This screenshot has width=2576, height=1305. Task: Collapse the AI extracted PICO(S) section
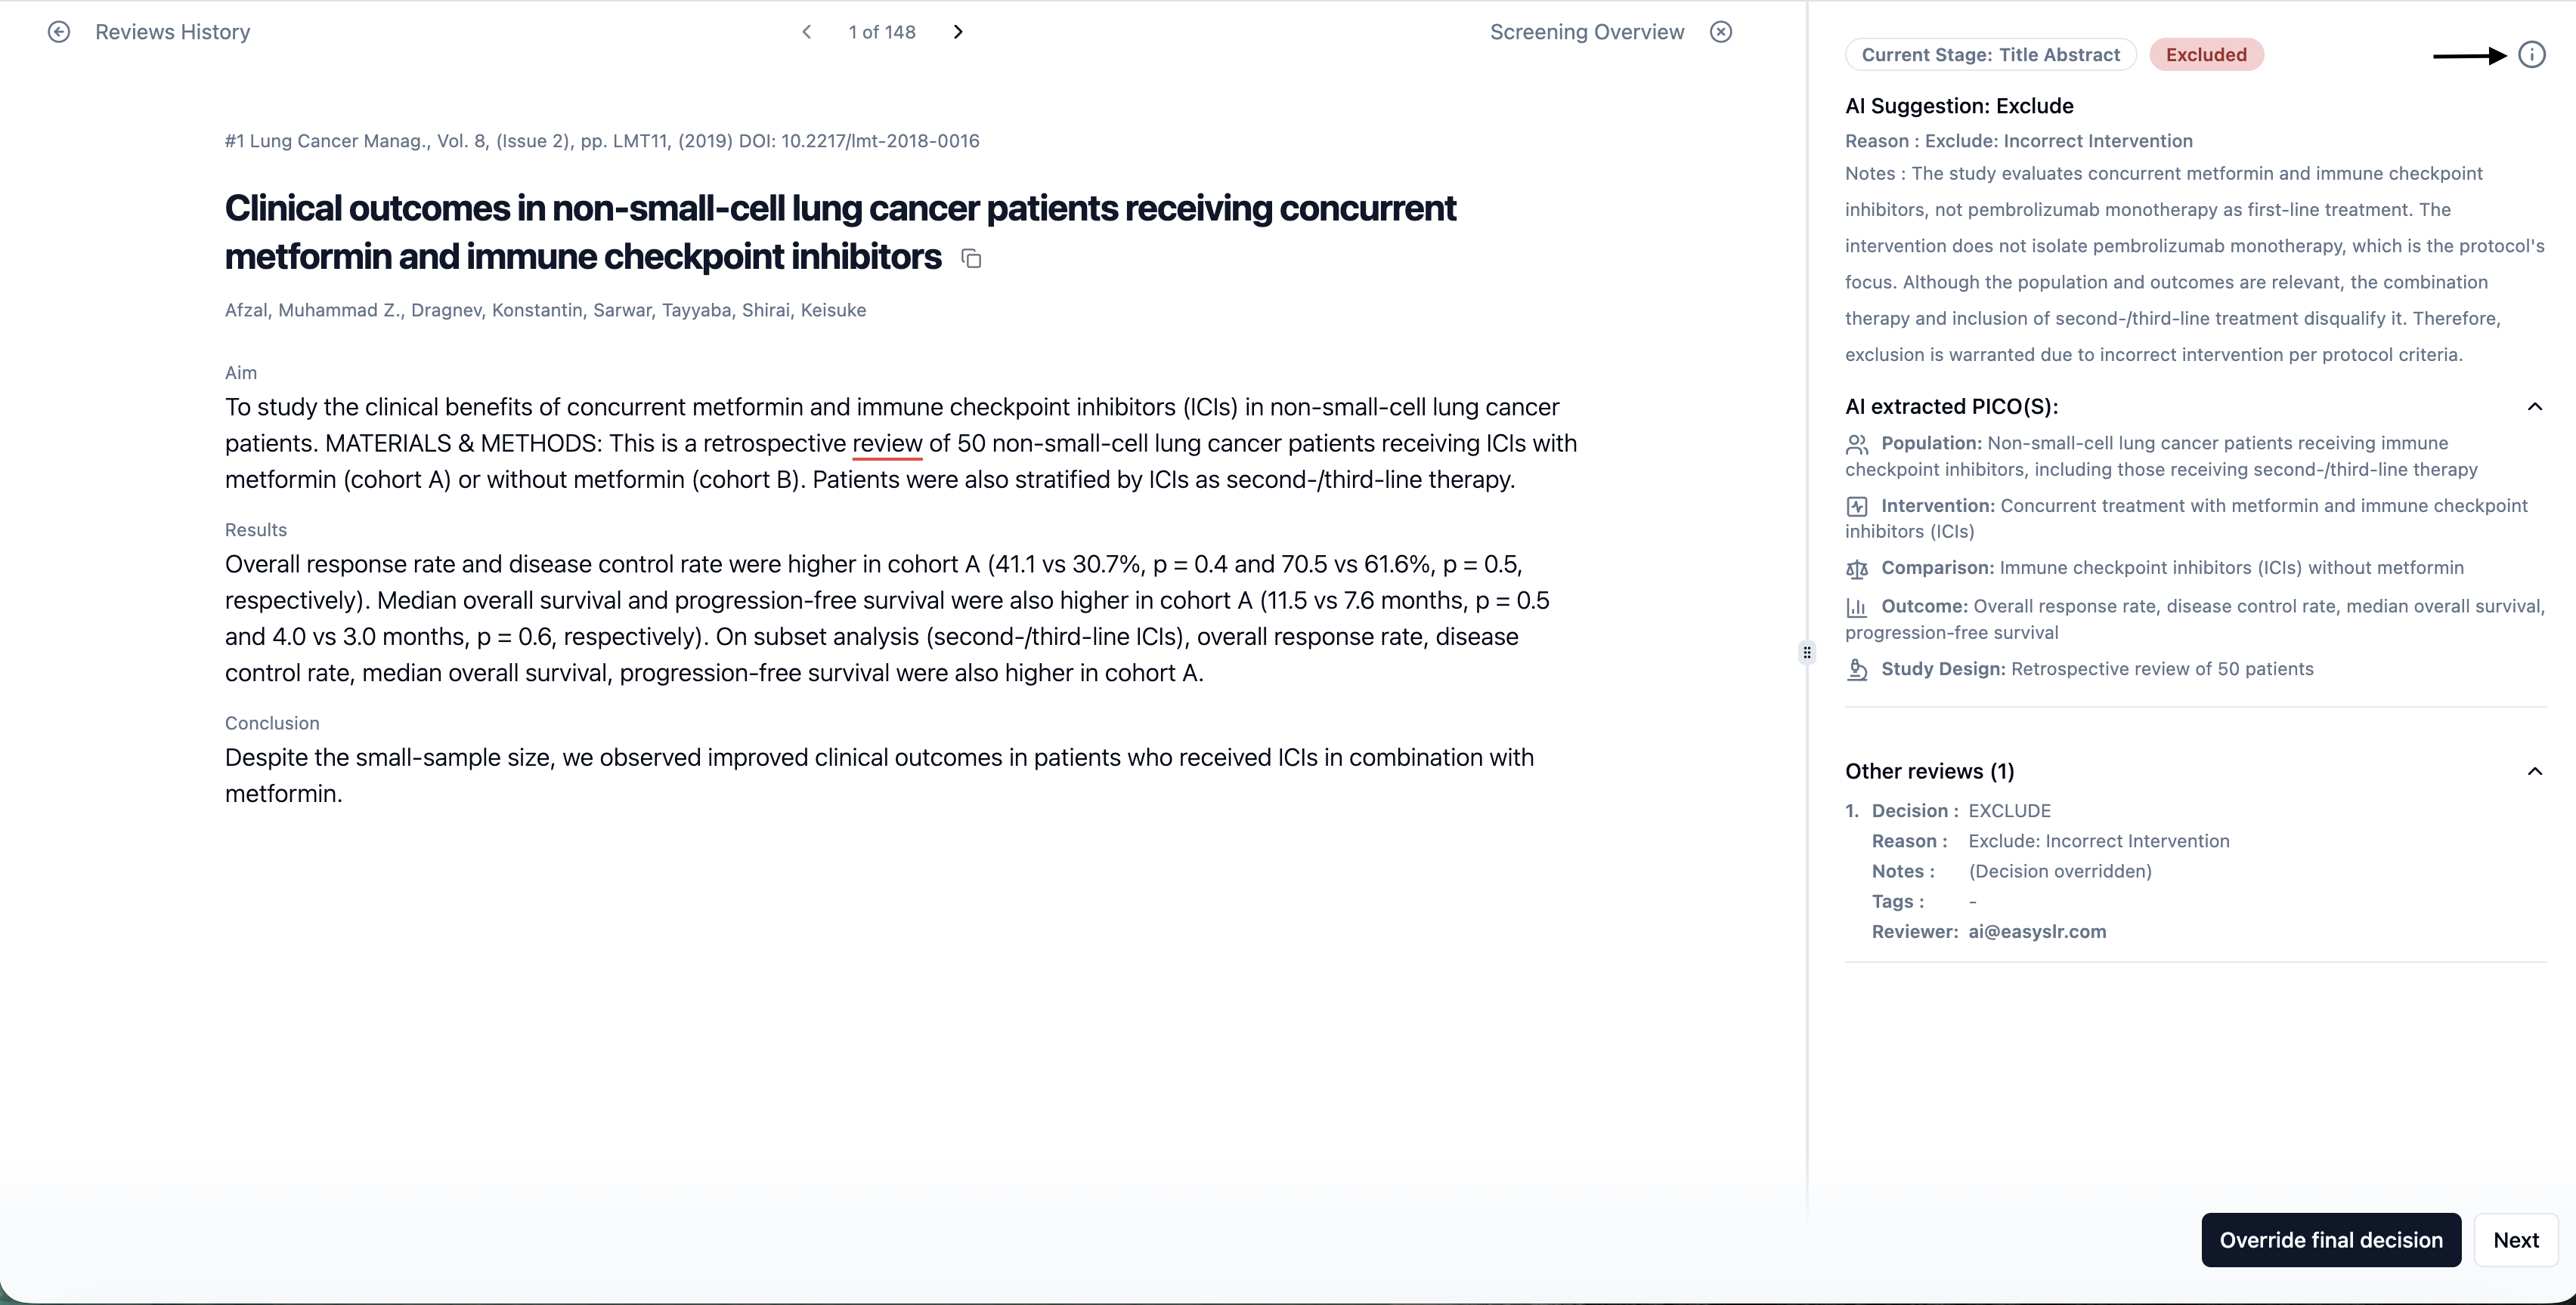tap(2534, 407)
